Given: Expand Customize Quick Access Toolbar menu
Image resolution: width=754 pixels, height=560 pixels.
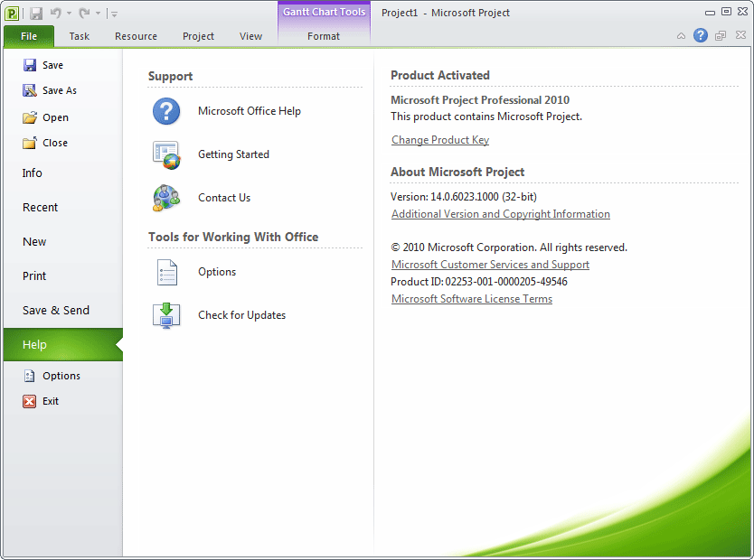Looking at the screenshot, I should pyautogui.click(x=115, y=14).
